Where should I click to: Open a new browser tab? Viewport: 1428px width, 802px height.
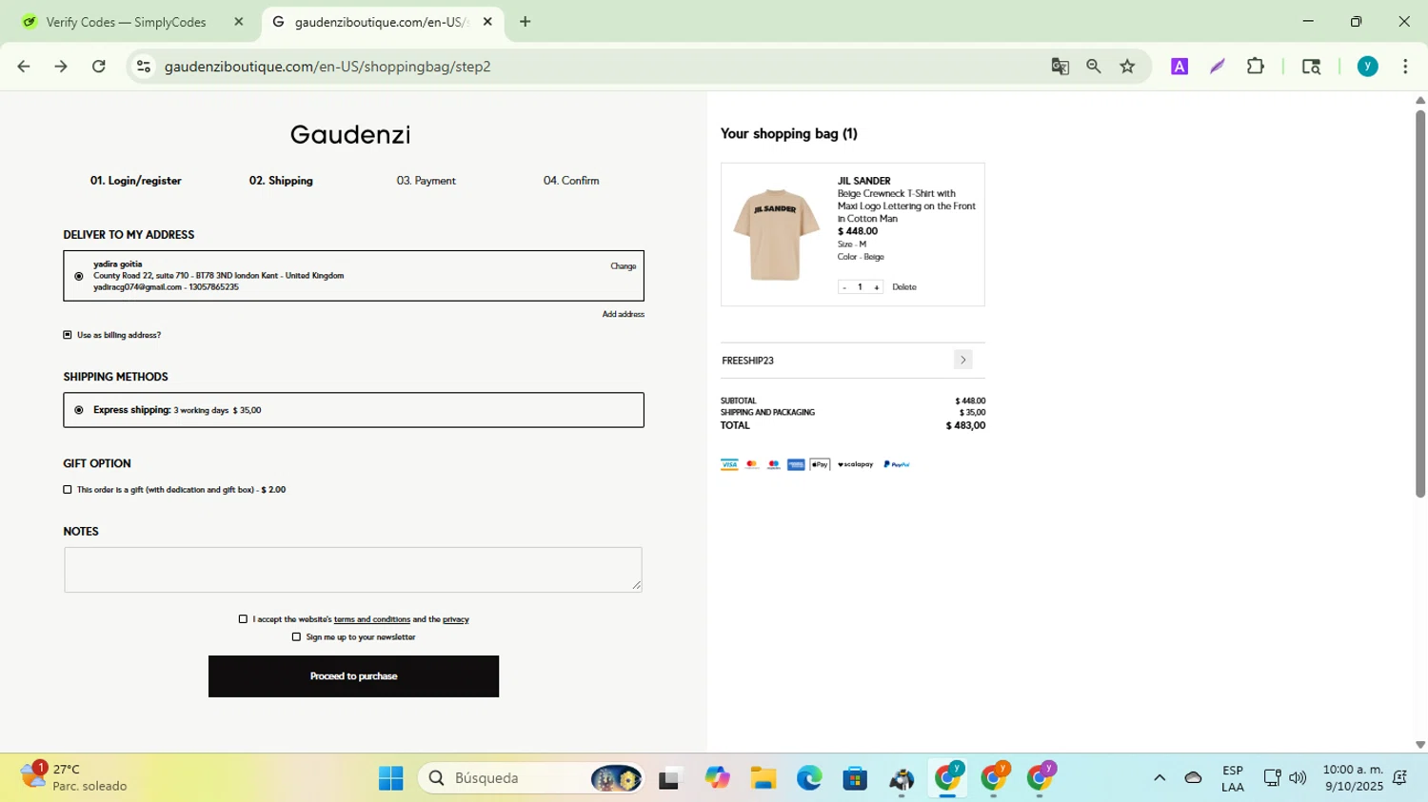coord(526,22)
